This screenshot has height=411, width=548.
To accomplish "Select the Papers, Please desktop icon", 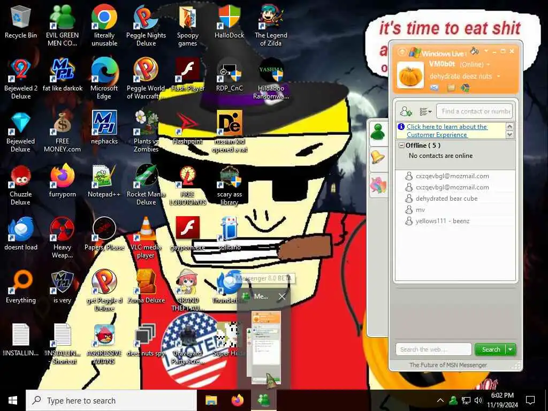I will pyautogui.click(x=104, y=234).
